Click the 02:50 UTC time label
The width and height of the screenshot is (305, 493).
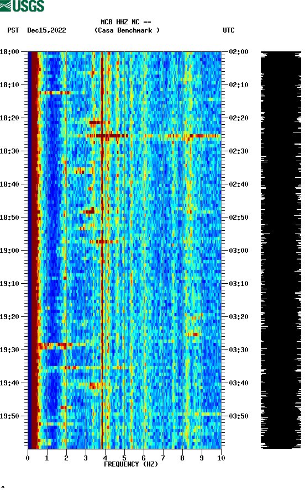[239, 218]
